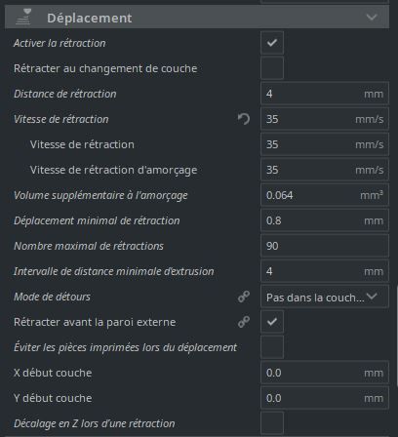Screen dimensions: 398x437
Task: Click the Déplacement category travel icon
Action: (x=23, y=18)
